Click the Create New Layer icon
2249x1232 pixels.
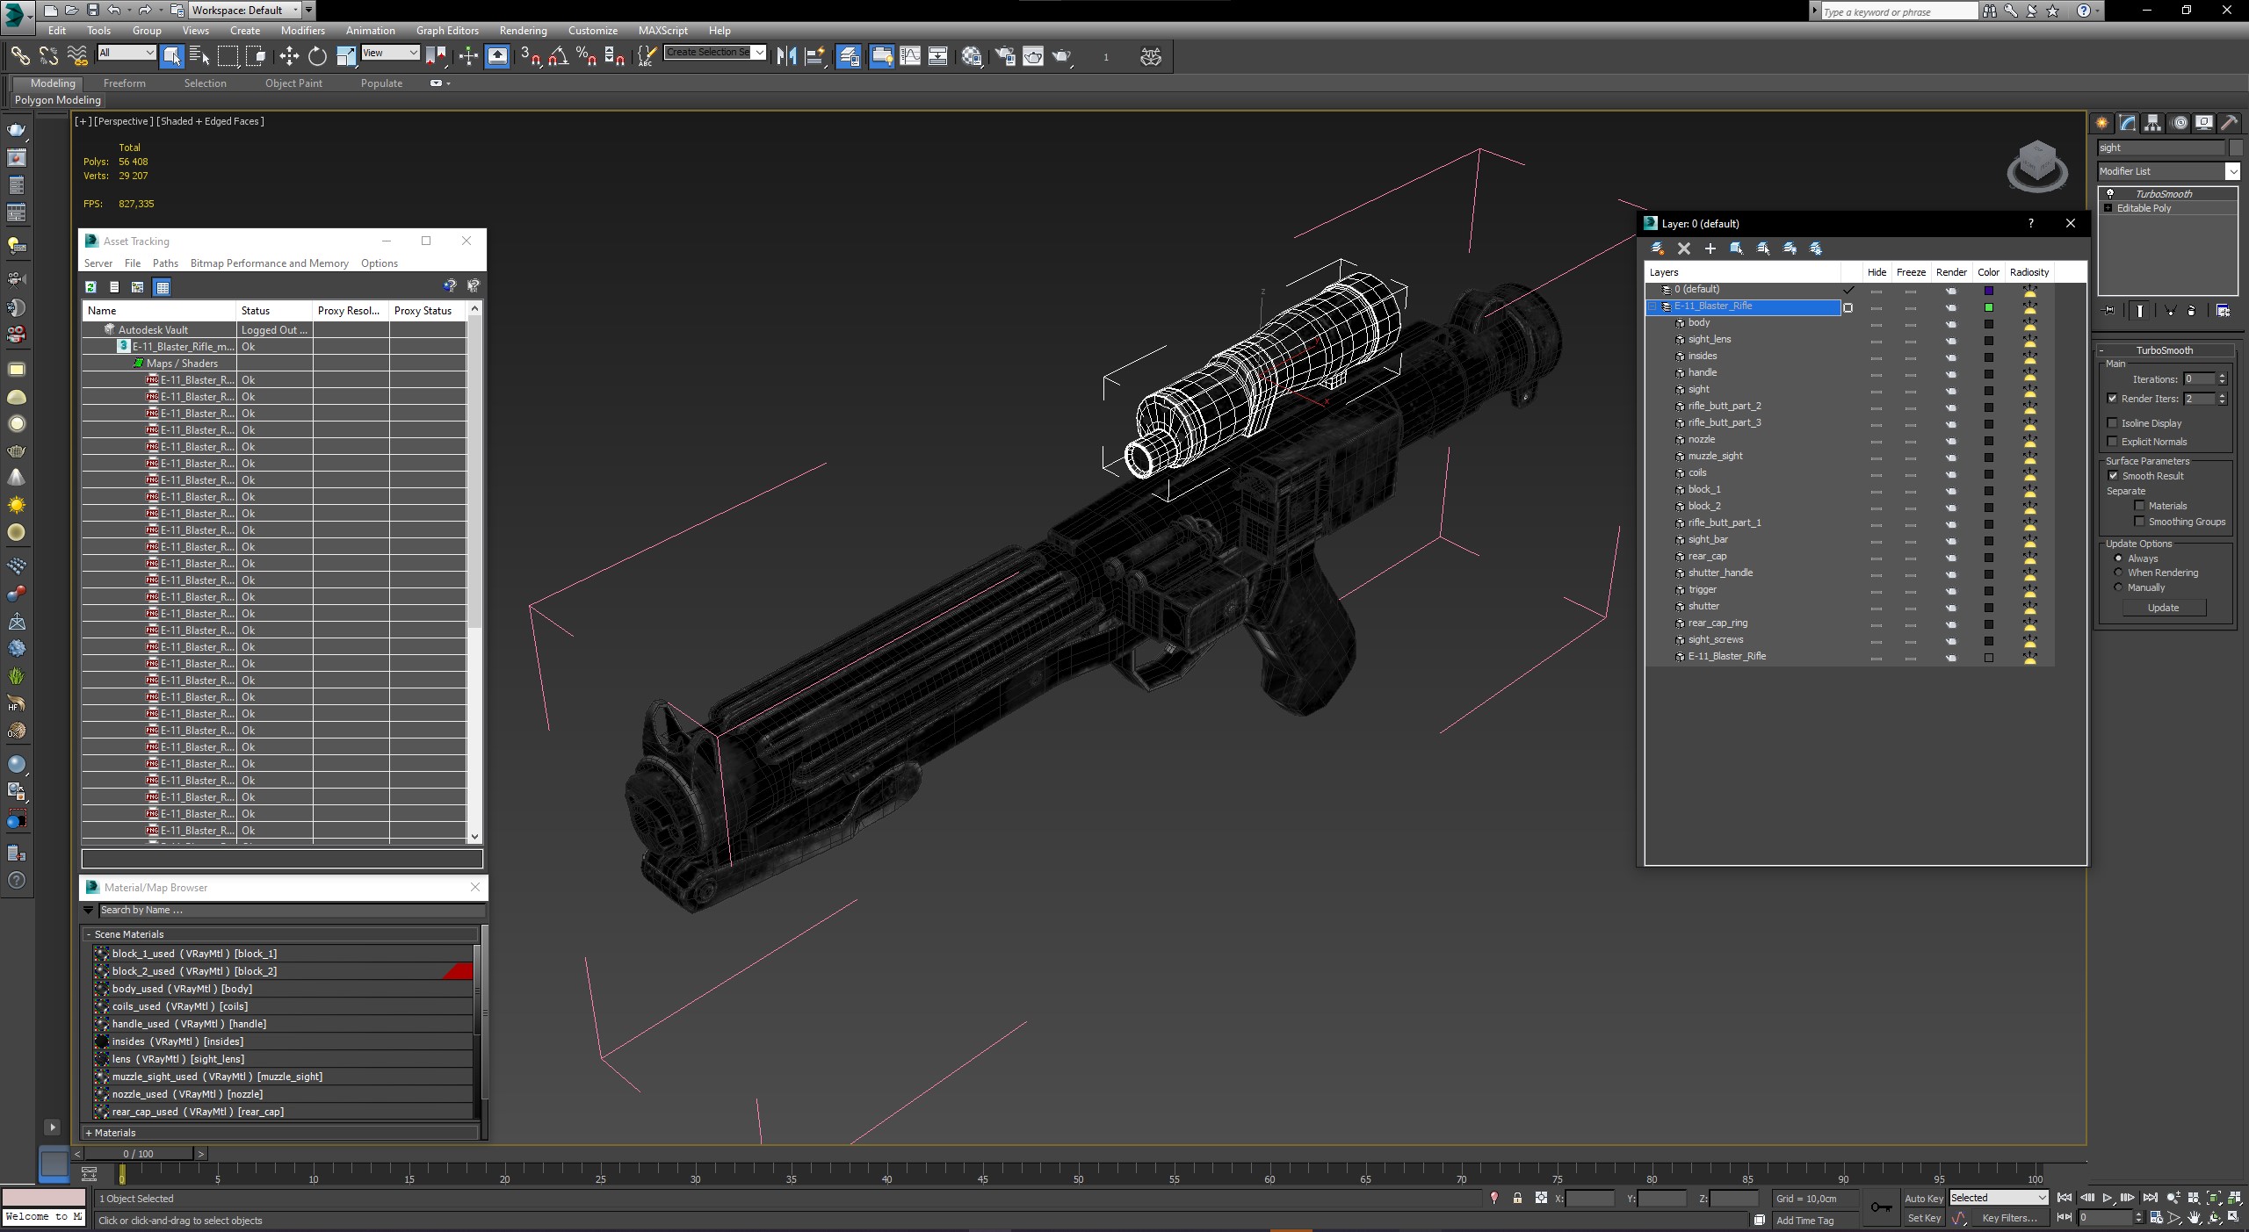[1658, 249]
